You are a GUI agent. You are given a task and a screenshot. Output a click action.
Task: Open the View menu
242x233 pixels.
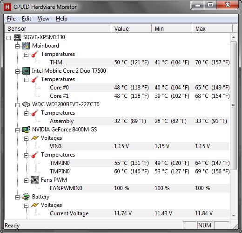pyautogui.click(x=43, y=19)
